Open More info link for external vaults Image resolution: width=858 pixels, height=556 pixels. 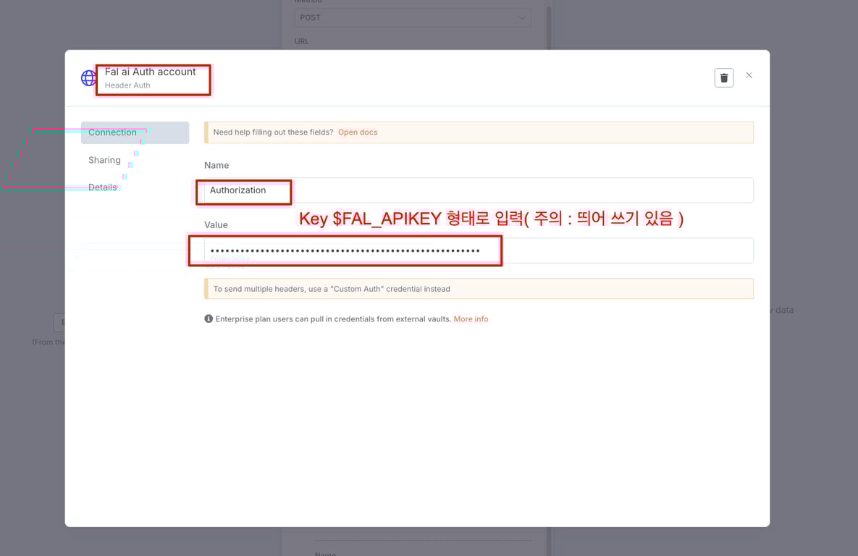[x=471, y=319]
